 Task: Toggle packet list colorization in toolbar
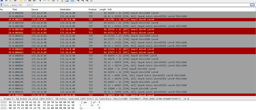tap(72, 1)
